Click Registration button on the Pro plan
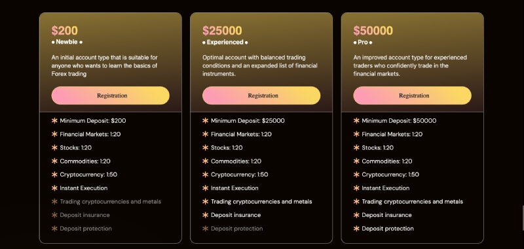 pos(413,95)
